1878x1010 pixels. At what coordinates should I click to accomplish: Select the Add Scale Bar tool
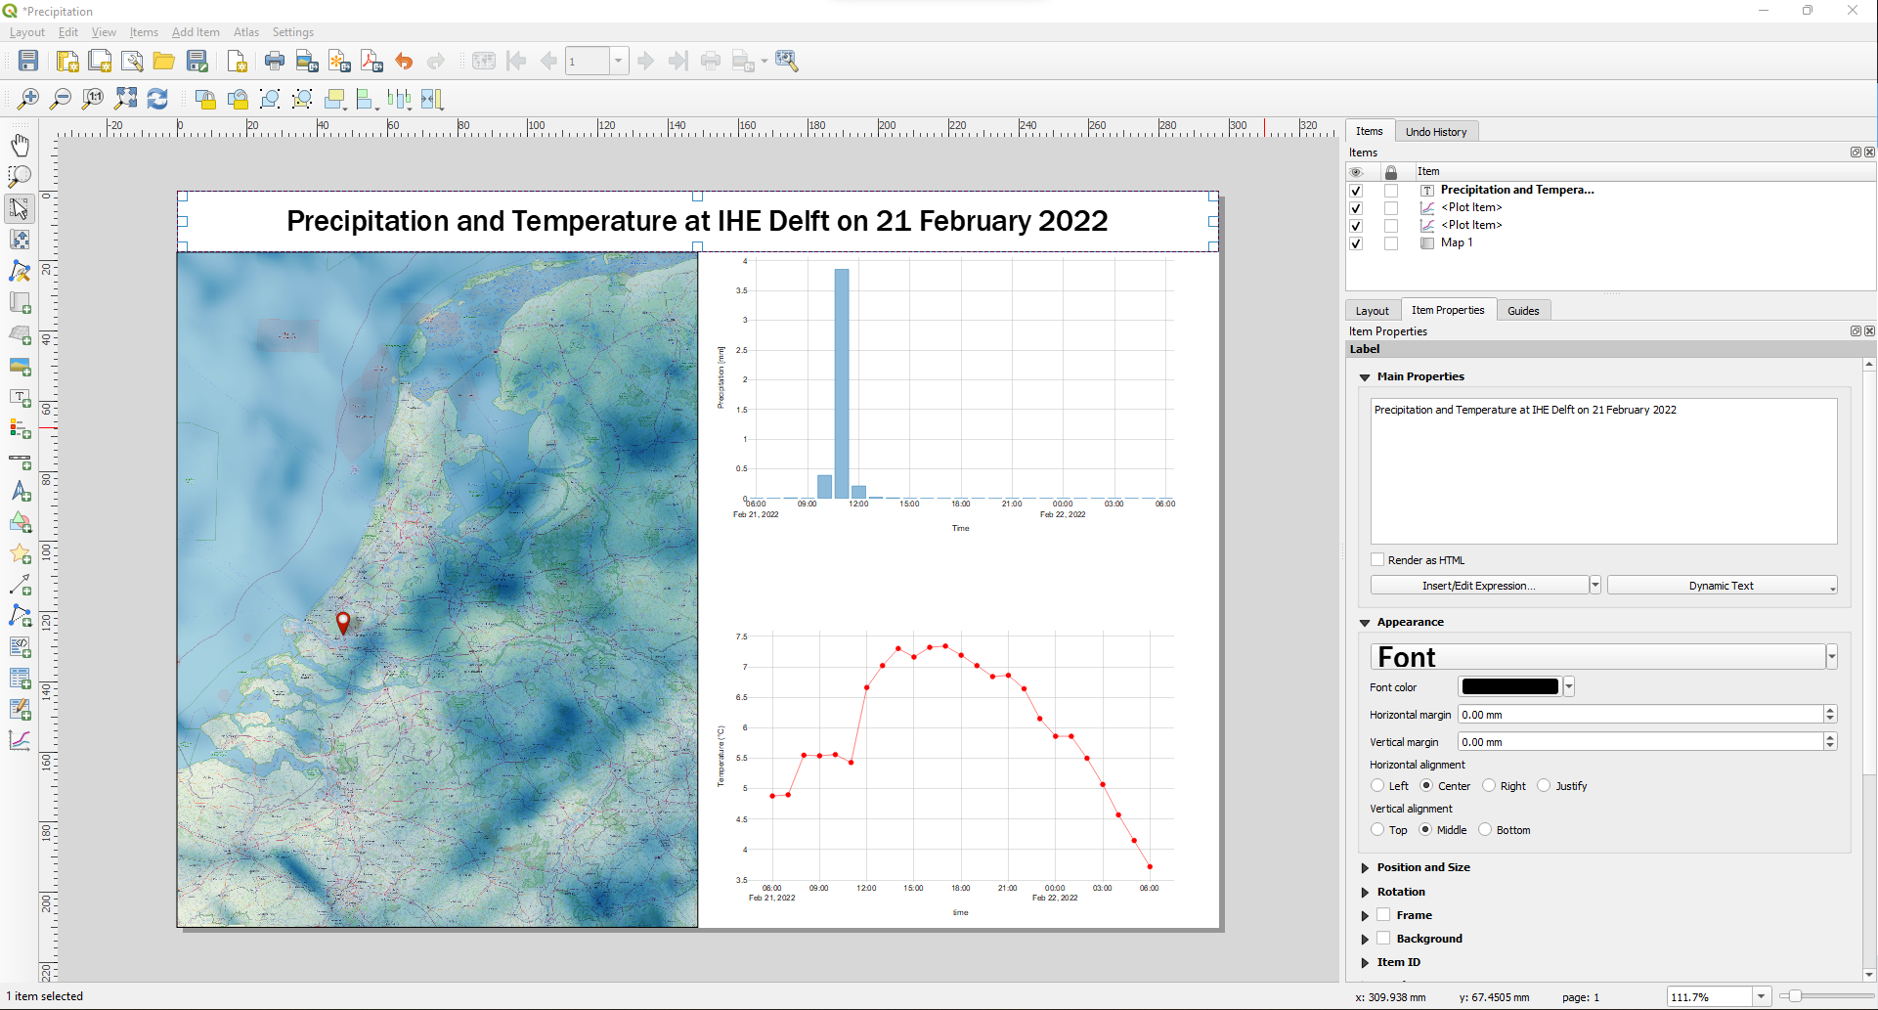(x=20, y=461)
